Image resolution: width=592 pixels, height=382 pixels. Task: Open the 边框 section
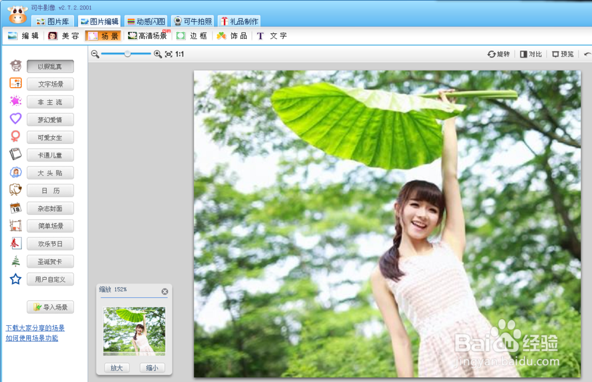[192, 36]
